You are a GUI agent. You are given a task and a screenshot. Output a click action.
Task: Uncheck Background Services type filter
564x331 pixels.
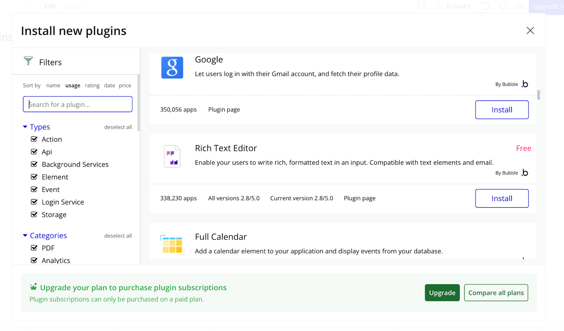34,164
